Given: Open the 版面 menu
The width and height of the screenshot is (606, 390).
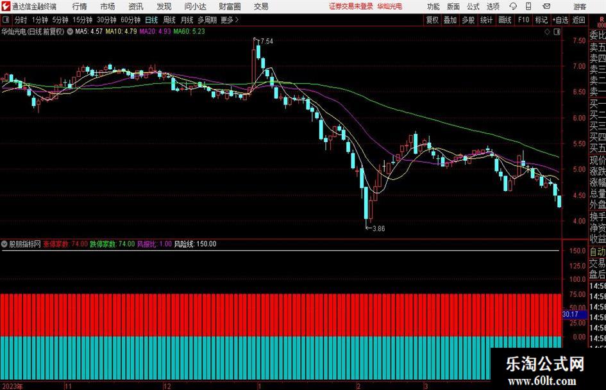Looking at the screenshot, I should point(453,6).
